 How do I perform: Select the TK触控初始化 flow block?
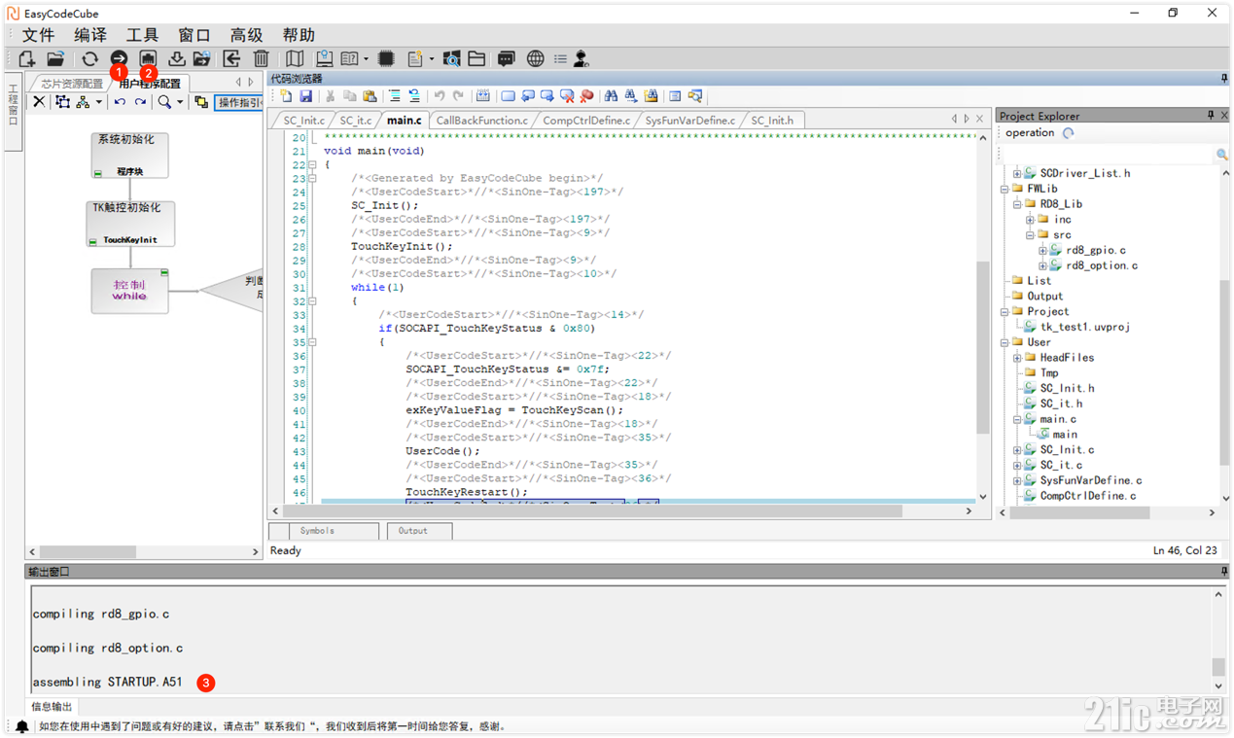(x=129, y=224)
